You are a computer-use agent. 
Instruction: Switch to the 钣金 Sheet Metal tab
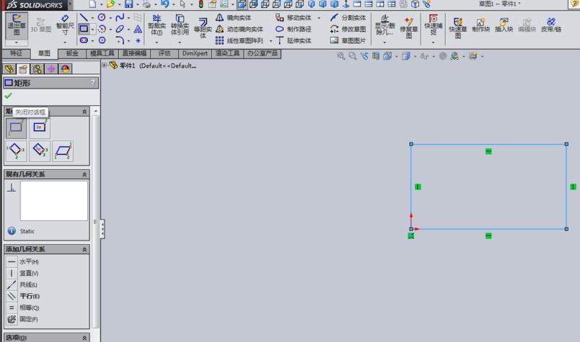[72, 53]
